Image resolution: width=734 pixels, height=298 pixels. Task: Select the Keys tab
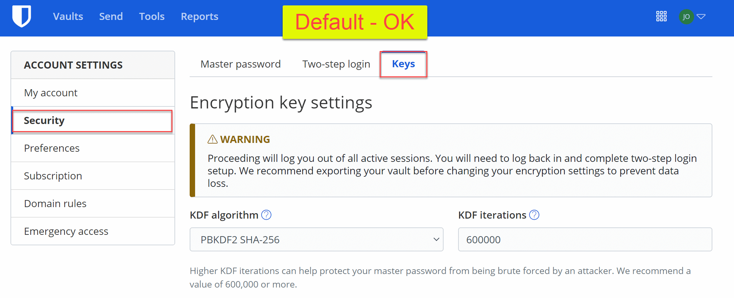click(x=403, y=64)
